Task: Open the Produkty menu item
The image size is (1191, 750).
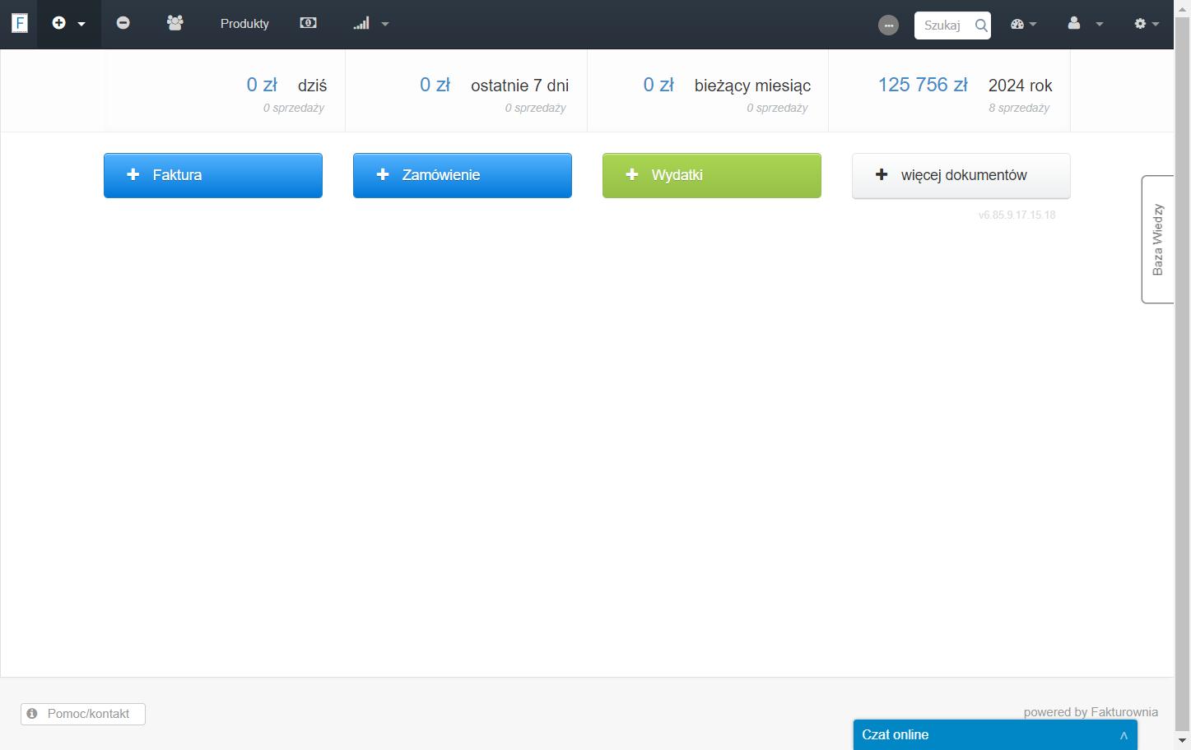Action: pos(244,24)
